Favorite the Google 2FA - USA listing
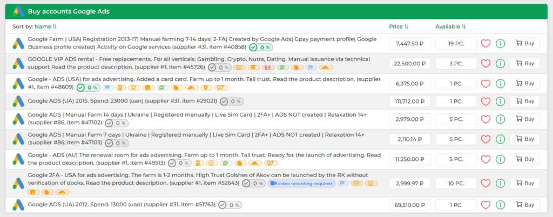This screenshot has width=553, height=217. [x=486, y=183]
